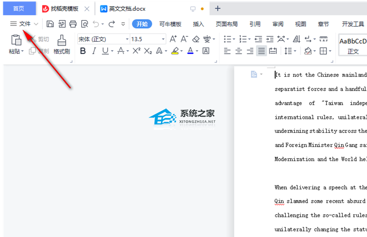Align text right
This screenshot has height=237, width=367.
point(250,51)
